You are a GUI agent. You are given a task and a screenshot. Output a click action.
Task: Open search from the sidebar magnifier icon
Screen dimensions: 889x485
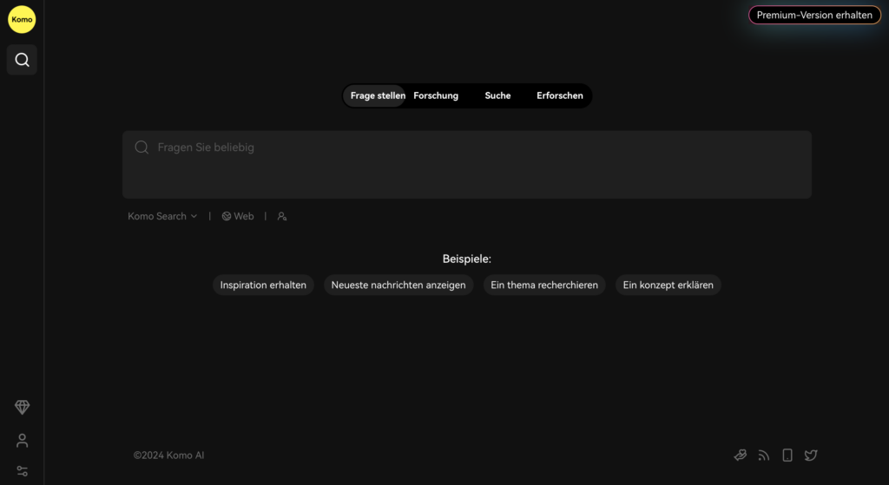22,60
